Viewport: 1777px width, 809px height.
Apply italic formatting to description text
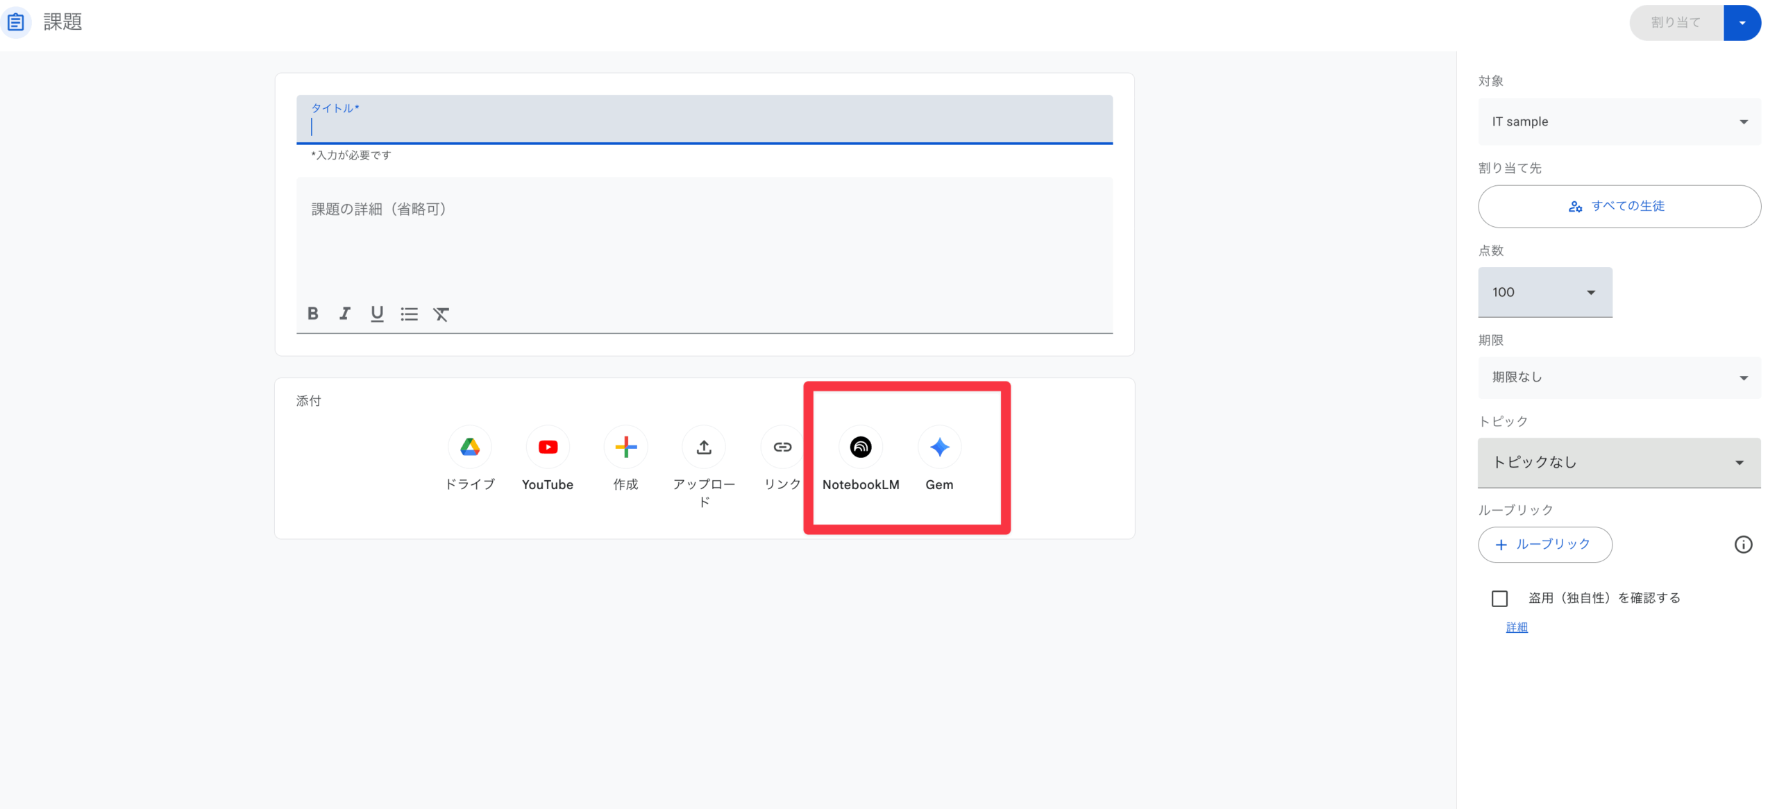[344, 314]
